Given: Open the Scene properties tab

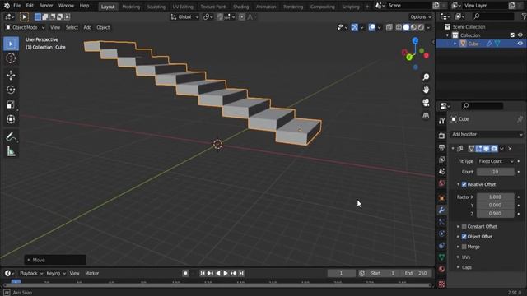Looking at the screenshot, I should click(441, 172).
